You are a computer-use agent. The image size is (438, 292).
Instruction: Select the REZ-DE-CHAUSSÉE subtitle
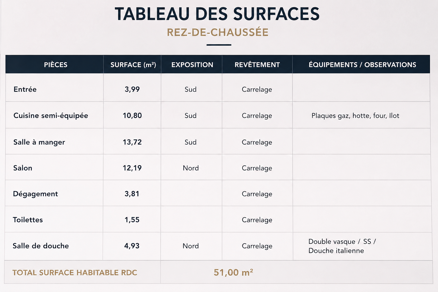(218, 32)
